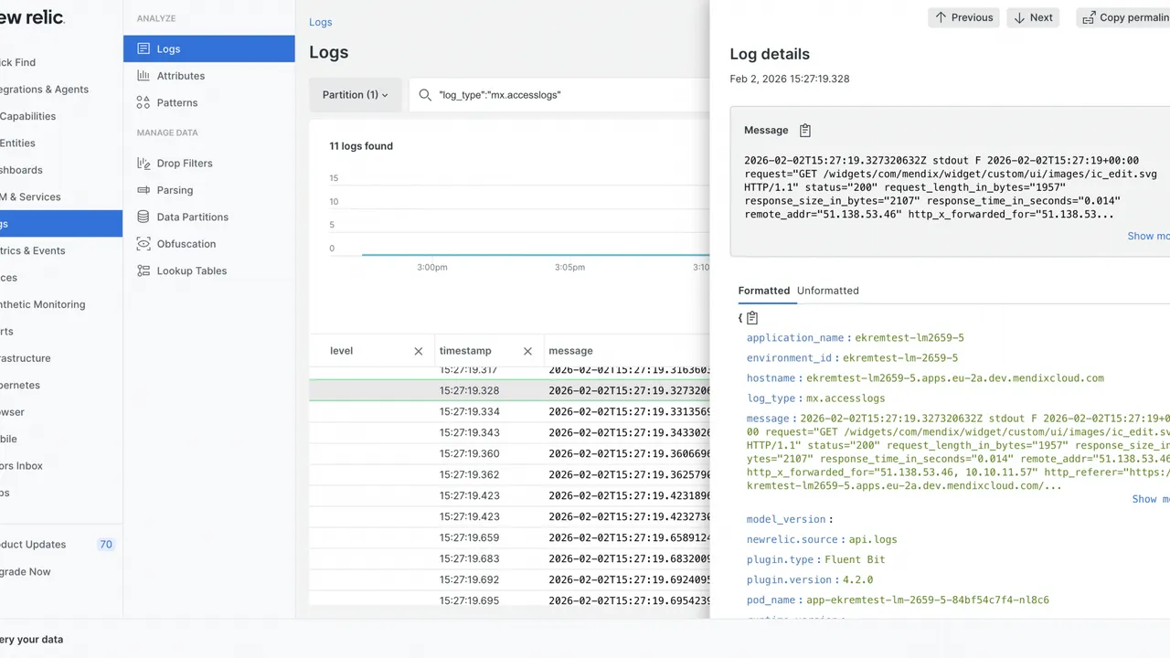Viewport: 1170px width, 658px height.
Task: Copy the message with the clipboard icon
Action: (x=804, y=131)
